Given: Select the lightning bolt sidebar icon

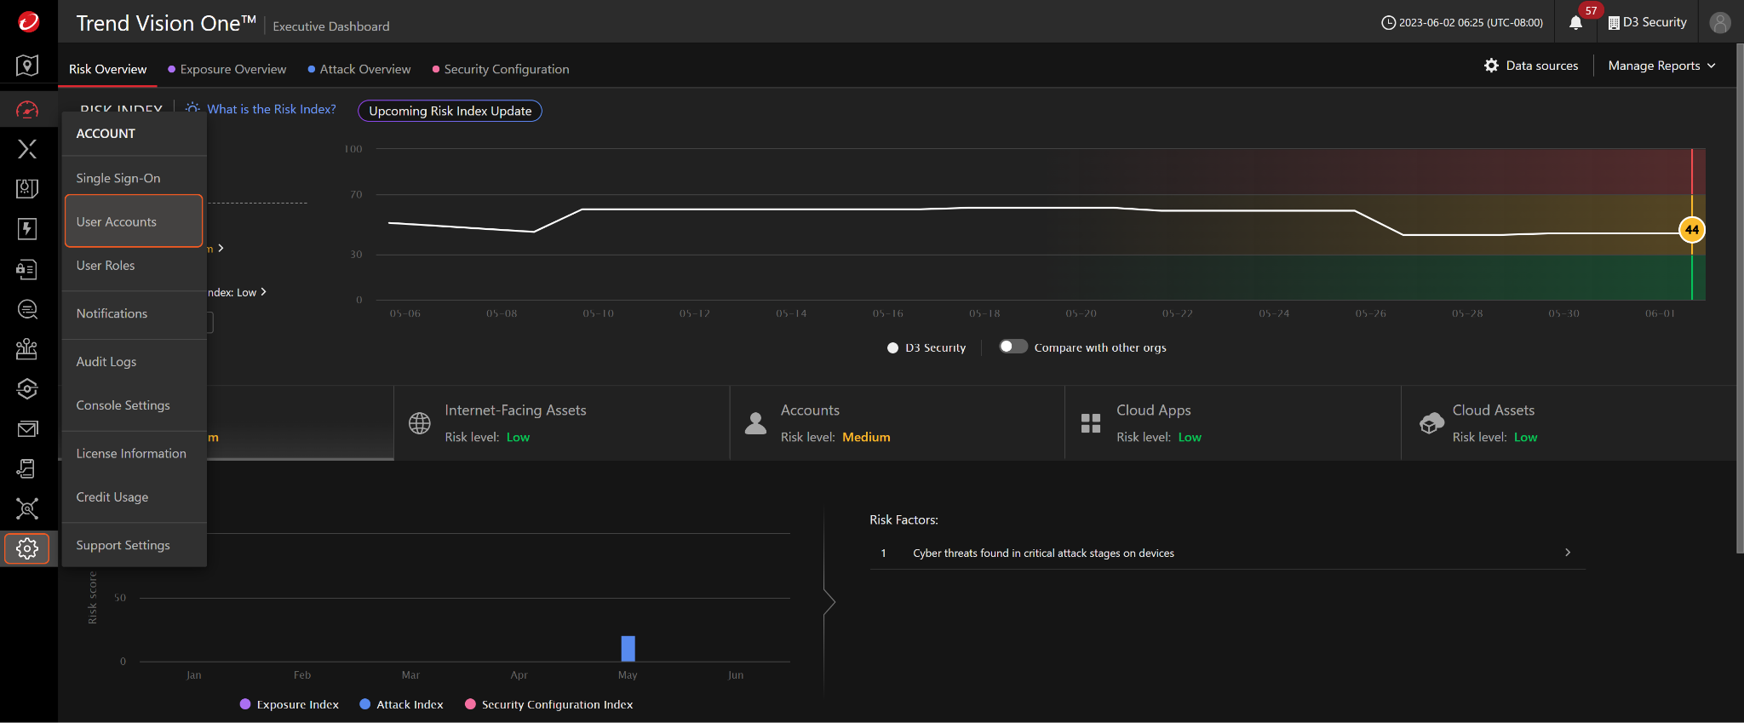Looking at the screenshot, I should pos(27,228).
